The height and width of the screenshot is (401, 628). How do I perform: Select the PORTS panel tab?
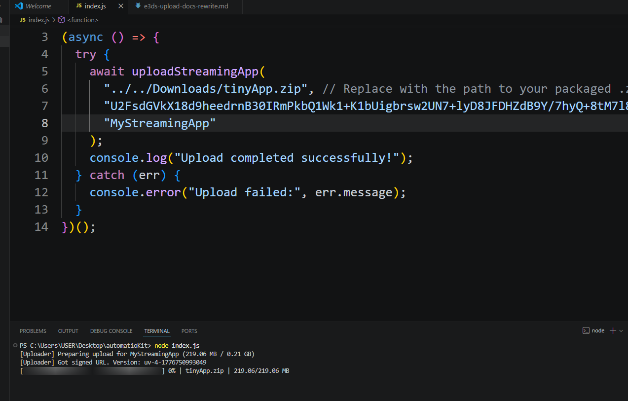pyautogui.click(x=189, y=331)
